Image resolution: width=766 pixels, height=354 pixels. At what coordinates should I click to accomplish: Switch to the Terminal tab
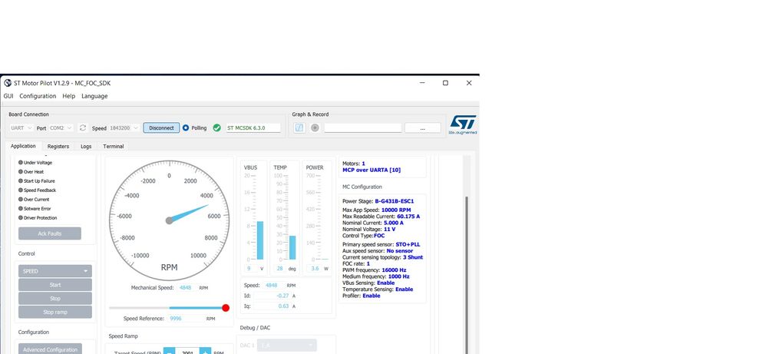[x=114, y=146]
